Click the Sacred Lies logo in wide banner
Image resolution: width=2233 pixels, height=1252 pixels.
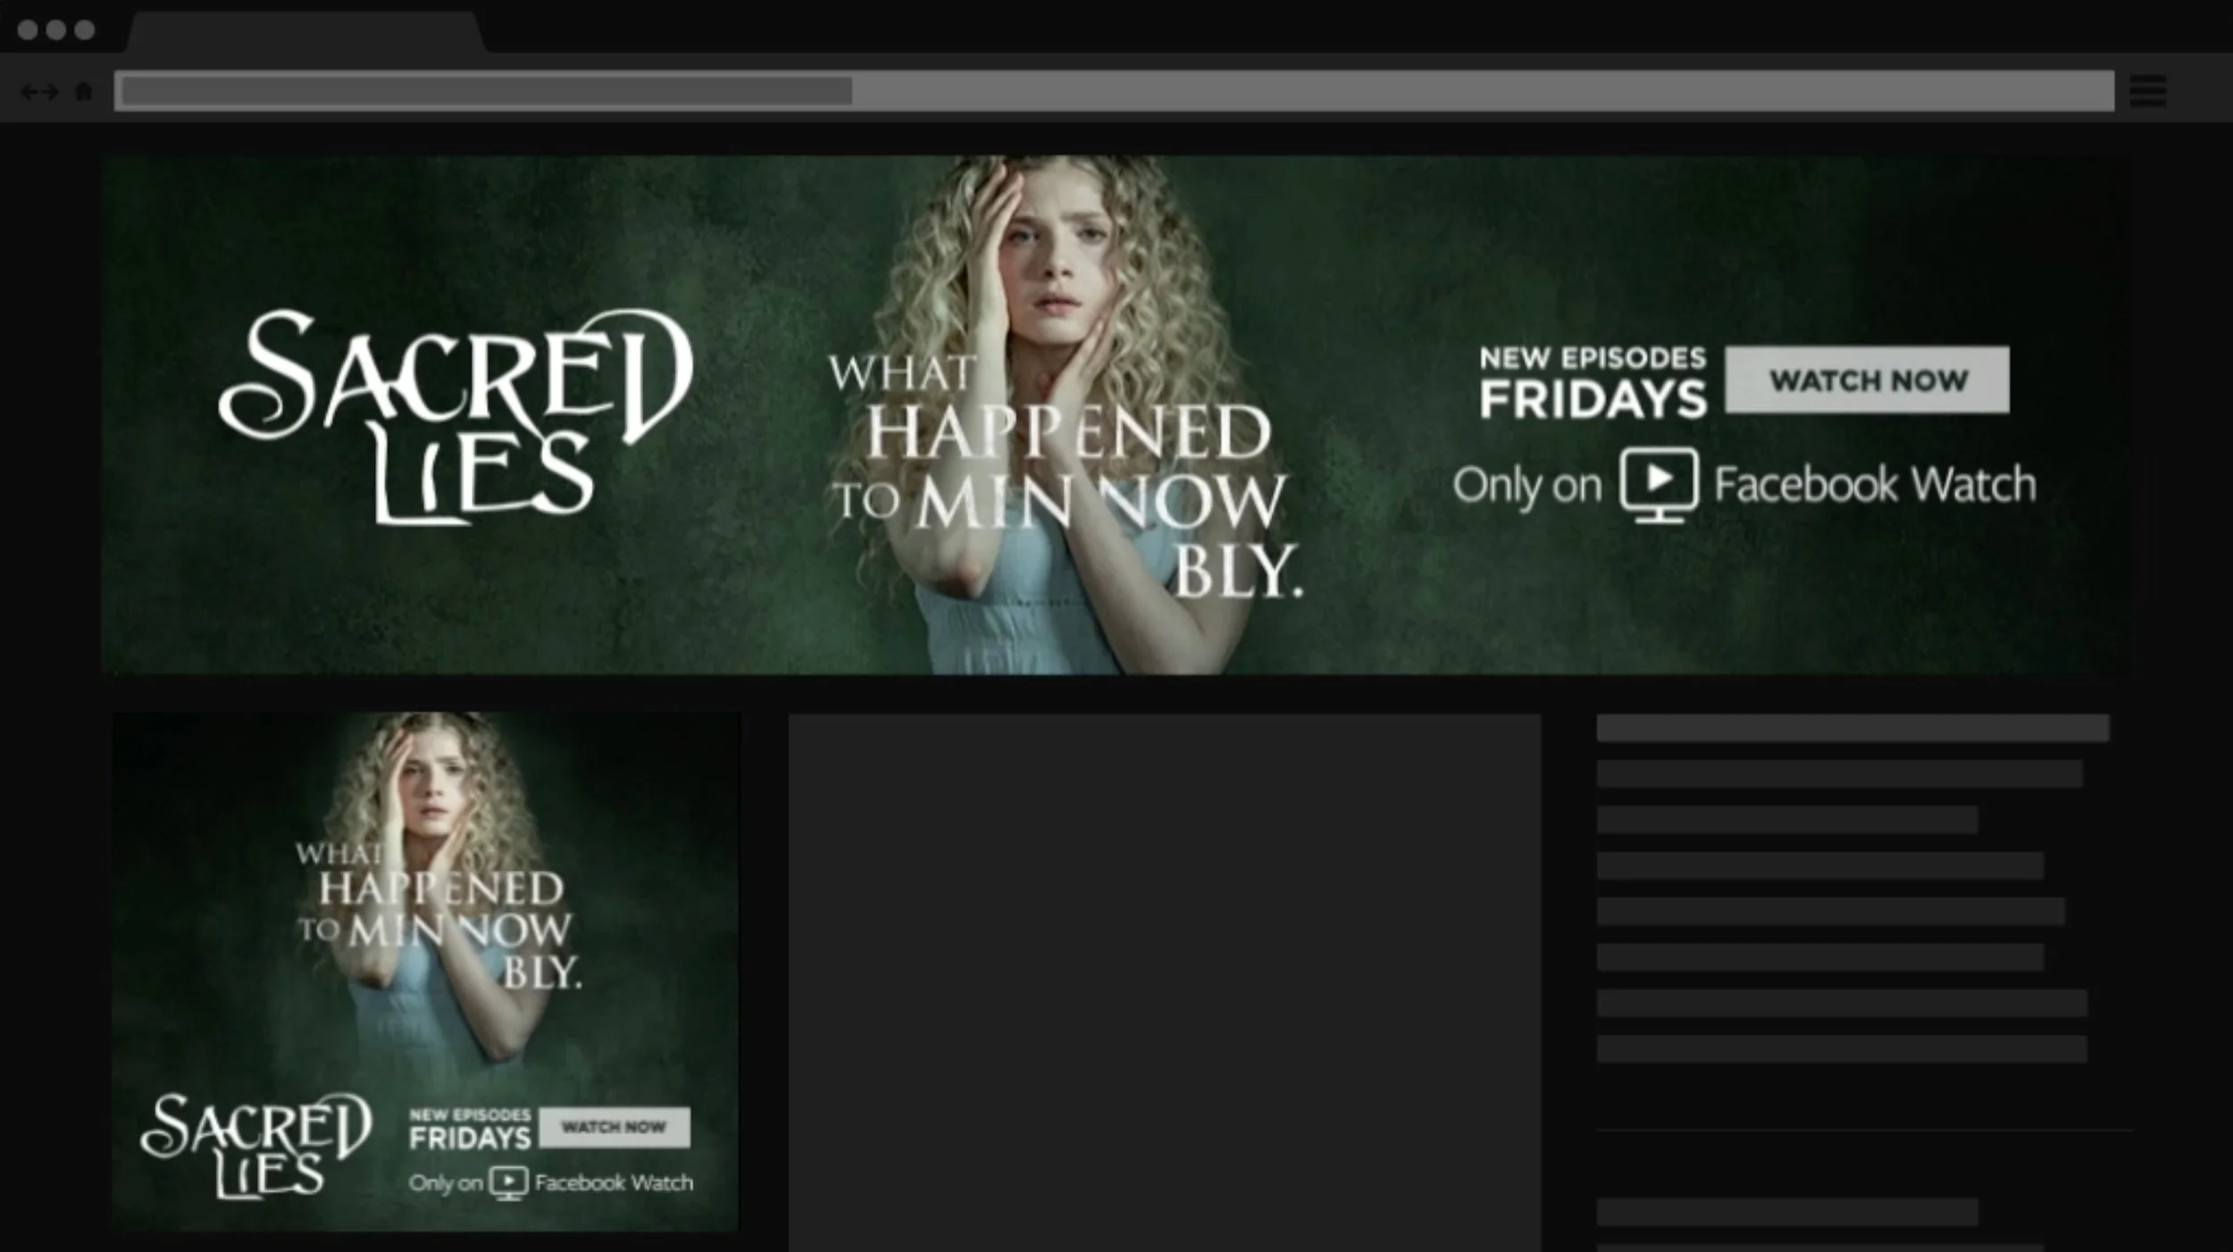pos(454,415)
